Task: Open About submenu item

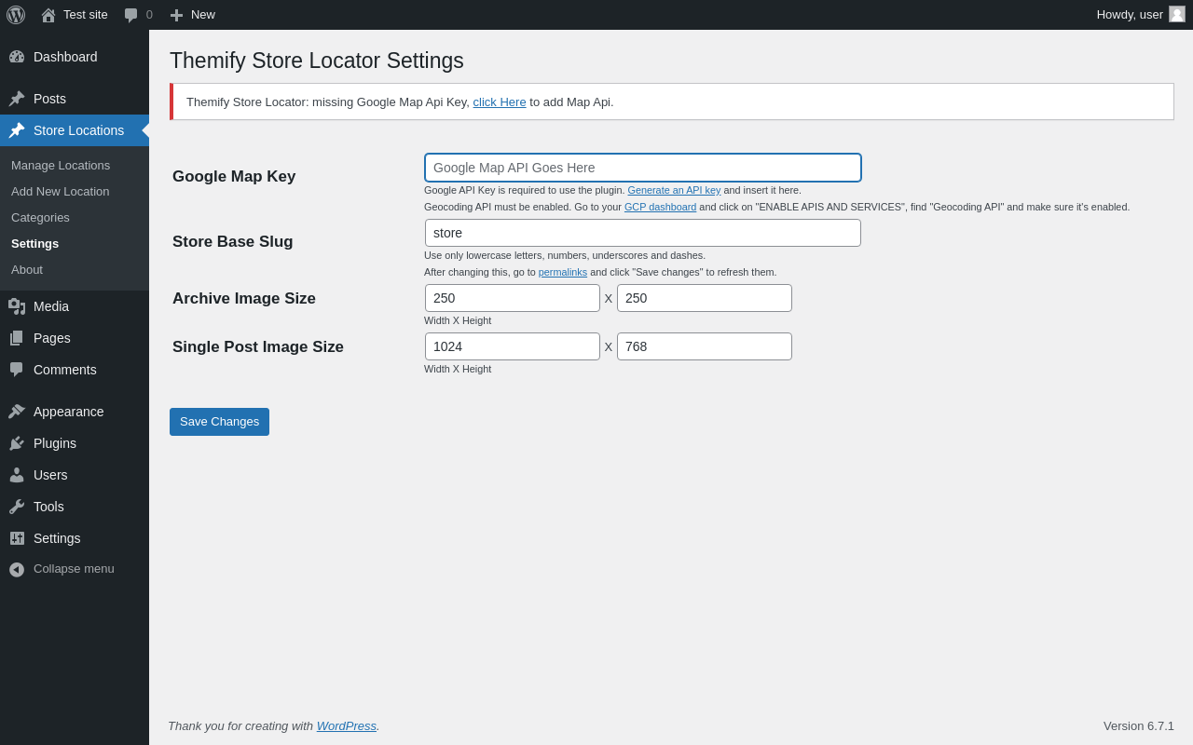Action: click(27, 269)
